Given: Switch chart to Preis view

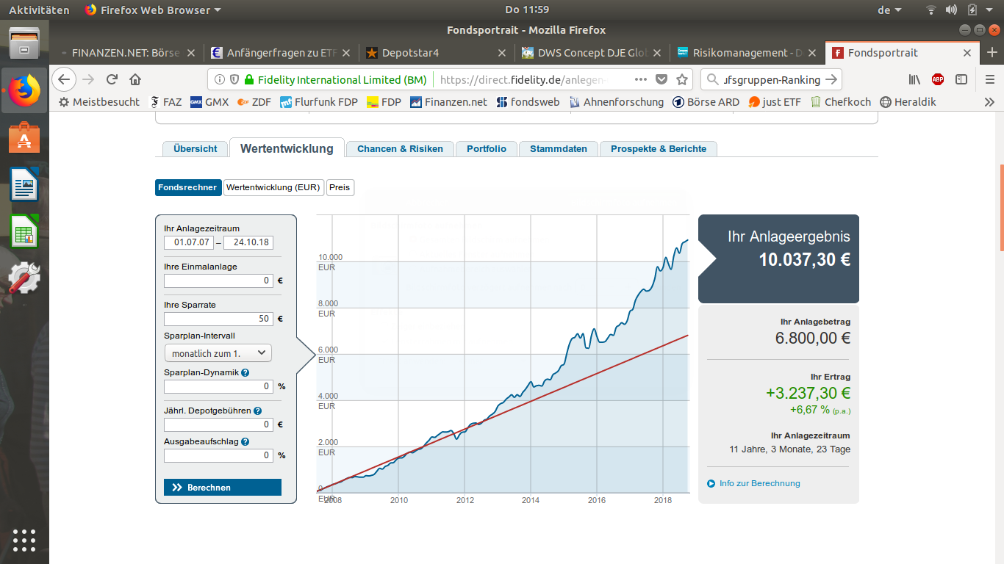Looking at the screenshot, I should pyautogui.click(x=340, y=187).
